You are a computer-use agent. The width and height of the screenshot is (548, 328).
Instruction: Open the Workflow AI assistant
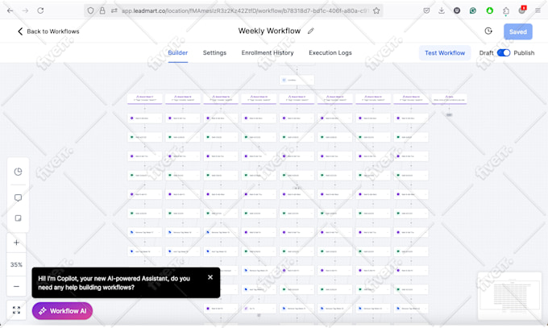(x=62, y=311)
